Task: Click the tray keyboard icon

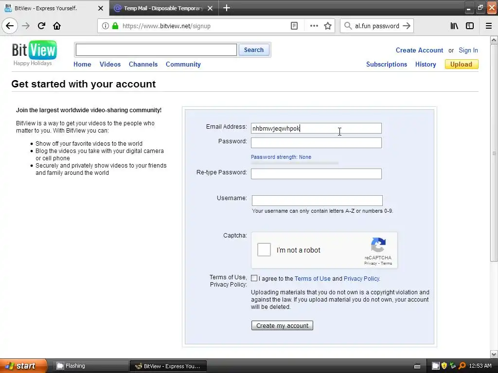Action: [x=417, y=366]
